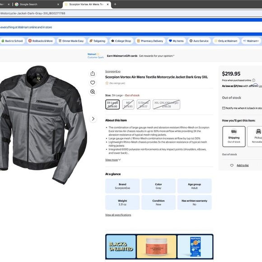Click the star rating icon

(x=107, y=83)
